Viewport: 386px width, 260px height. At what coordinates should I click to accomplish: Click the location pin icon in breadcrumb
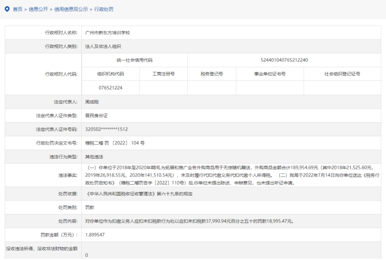(7, 9)
